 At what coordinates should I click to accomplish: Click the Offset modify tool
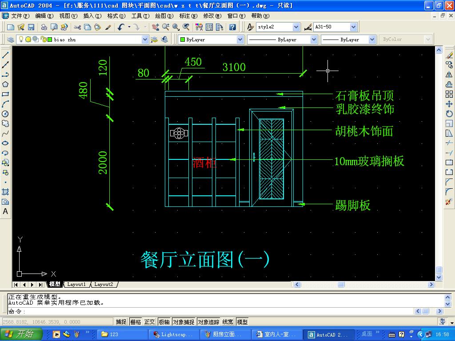pyautogui.click(x=449, y=84)
